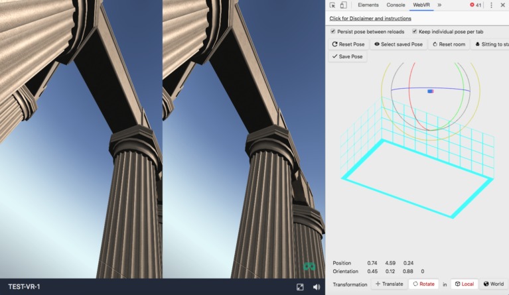The width and height of the screenshot is (509, 295).
Task: Toggle Persist pose between reloads checkbox
Action: [332, 31]
